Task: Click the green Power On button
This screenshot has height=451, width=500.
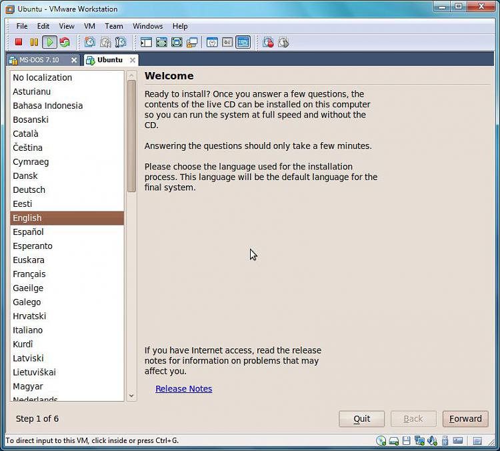Action: pyautogui.click(x=50, y=42)
